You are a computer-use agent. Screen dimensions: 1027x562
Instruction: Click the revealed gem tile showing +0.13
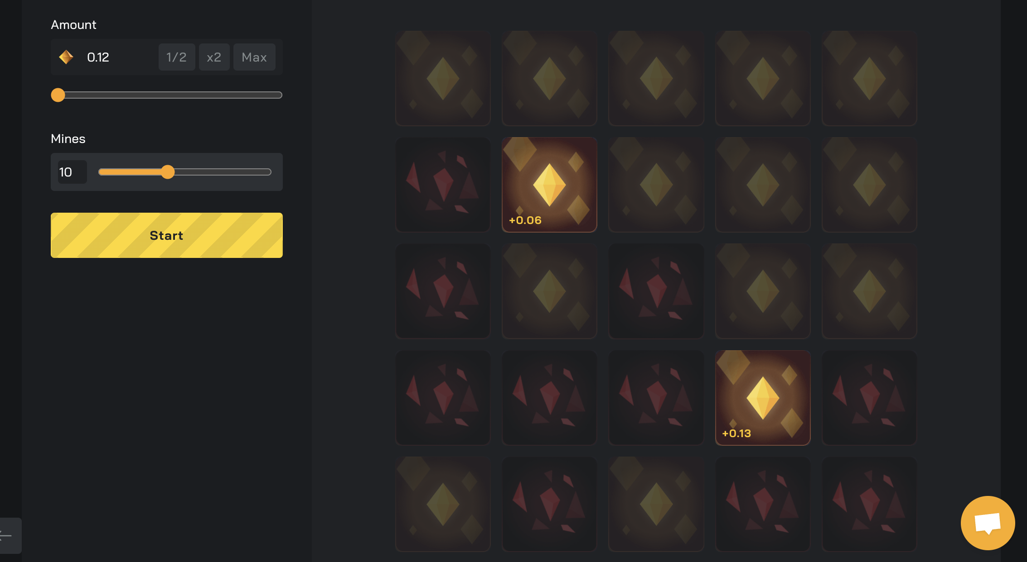click(x=763, y=398)
